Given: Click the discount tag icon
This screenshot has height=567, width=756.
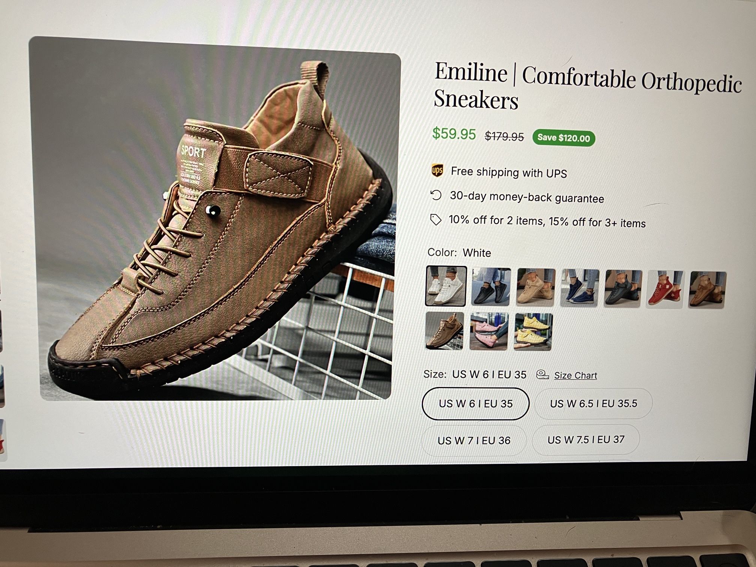Looking at the screenshot, I should tap(435, 220).
